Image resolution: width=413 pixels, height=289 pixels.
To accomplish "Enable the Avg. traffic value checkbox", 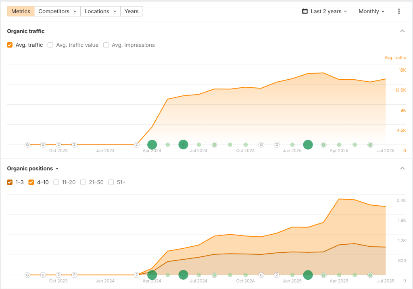I will 50,45.
